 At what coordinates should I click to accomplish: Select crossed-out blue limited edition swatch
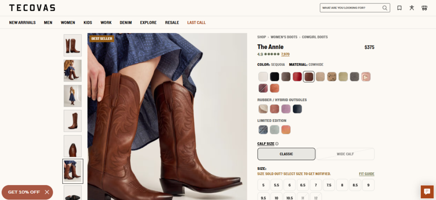(263, 130)
